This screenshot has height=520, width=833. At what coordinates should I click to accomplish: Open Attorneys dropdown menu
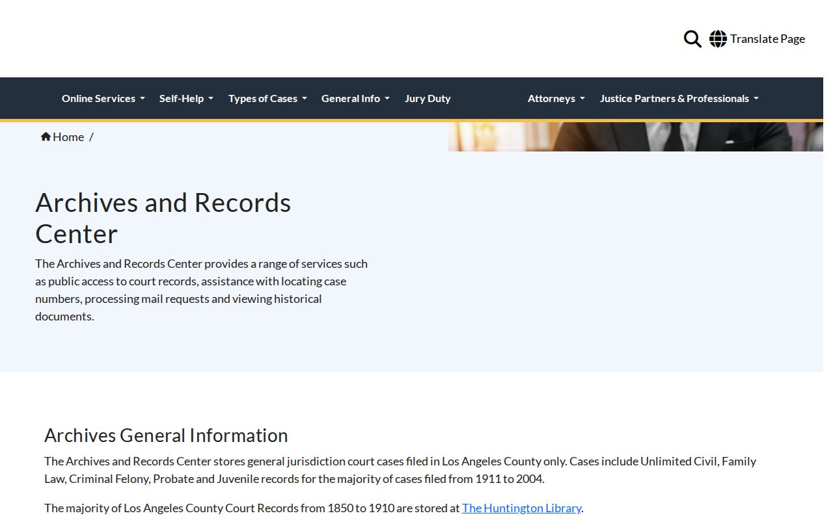[556, 99]
